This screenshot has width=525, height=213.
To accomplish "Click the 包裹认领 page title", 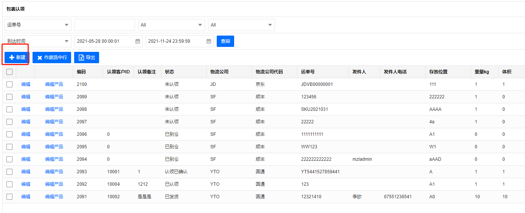I will [x=16, y=9].
